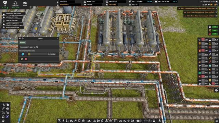Click the sun weather icon beside date
Viewport: 219px width, 123px height.
pos(217,1)
